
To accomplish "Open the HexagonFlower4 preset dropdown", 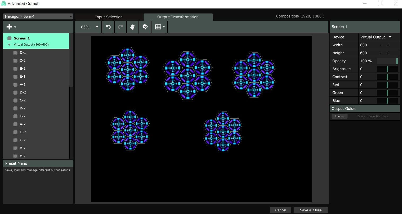I will [x=38, y=16].
